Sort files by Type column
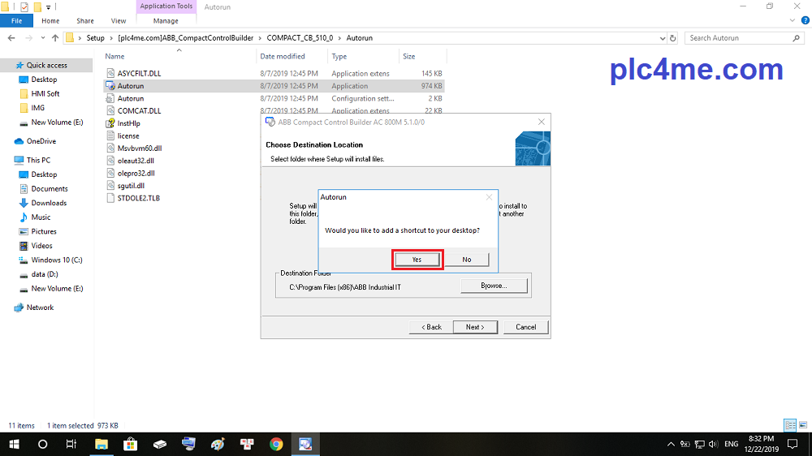Viewport: 812px width, 456px height. (339, 56)
